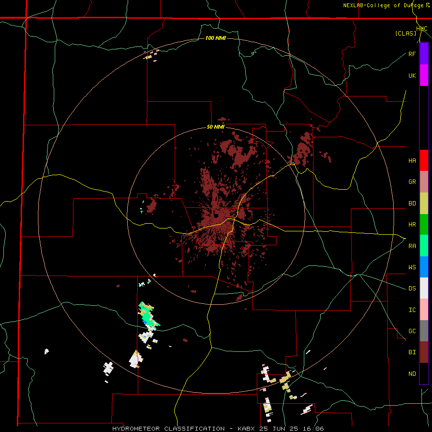Click the RA legend label

pyautogui.click(x=412, y=246)
